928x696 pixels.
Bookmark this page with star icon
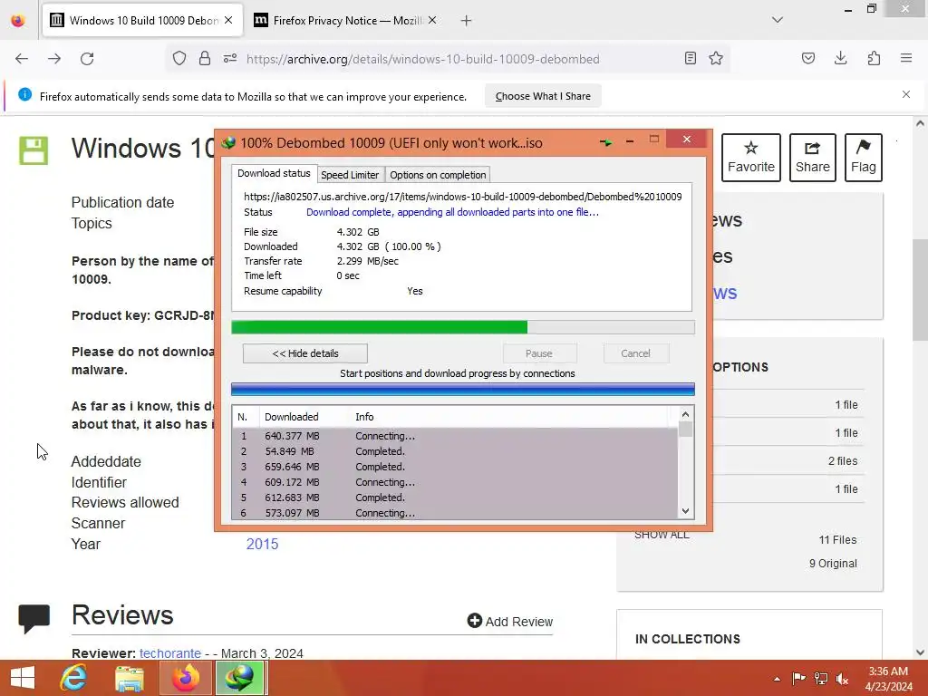[x=716, y=58]
